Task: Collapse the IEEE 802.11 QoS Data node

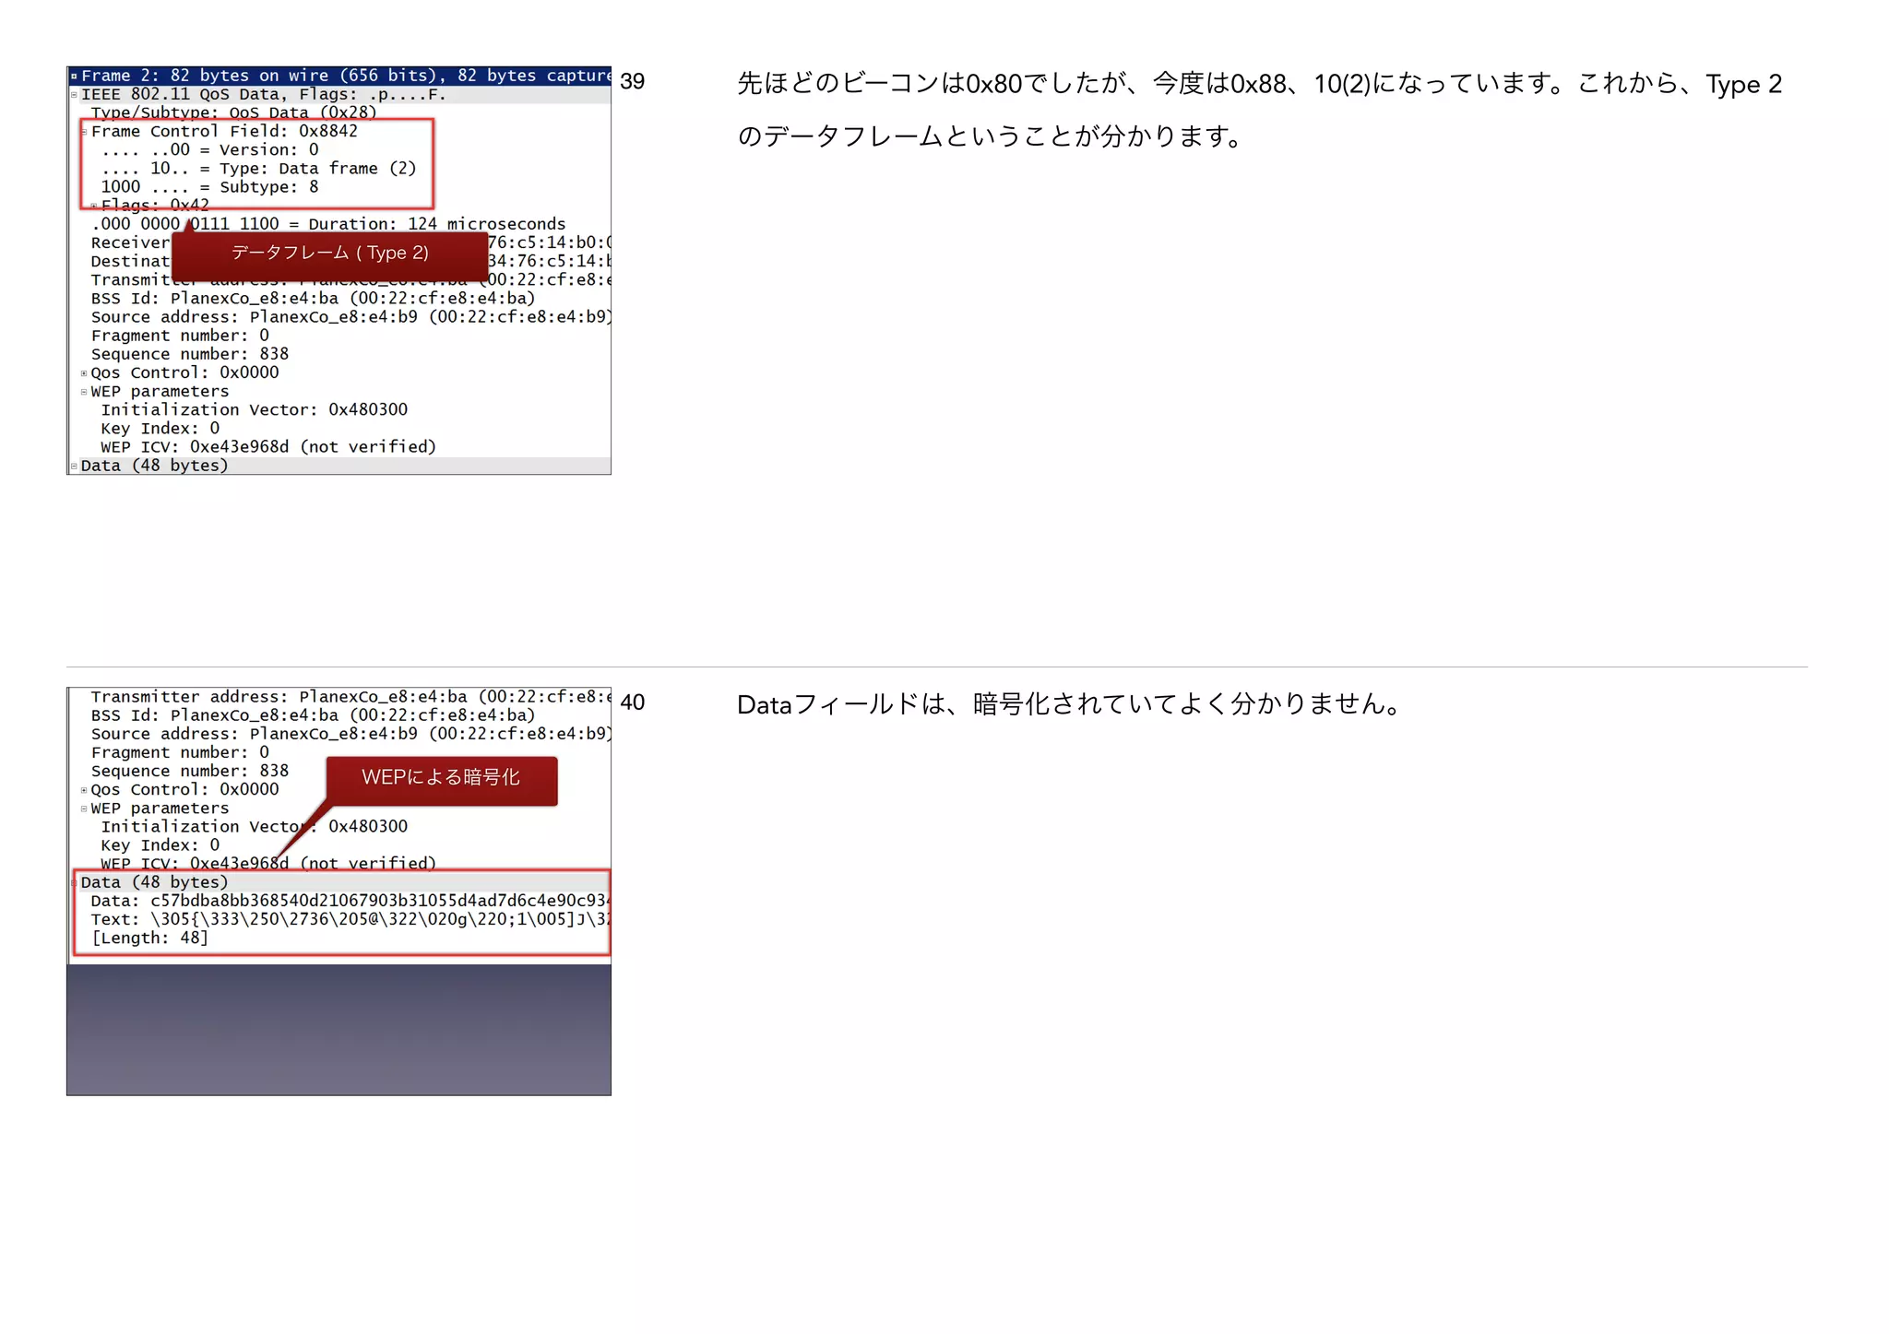Action: click(x=74, y=94)
